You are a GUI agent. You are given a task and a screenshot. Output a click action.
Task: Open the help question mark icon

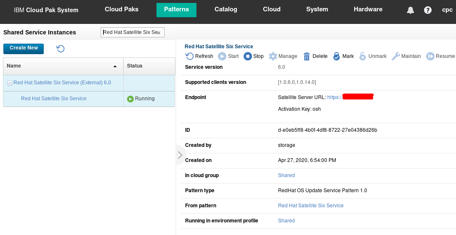click(x=427, y=10)
